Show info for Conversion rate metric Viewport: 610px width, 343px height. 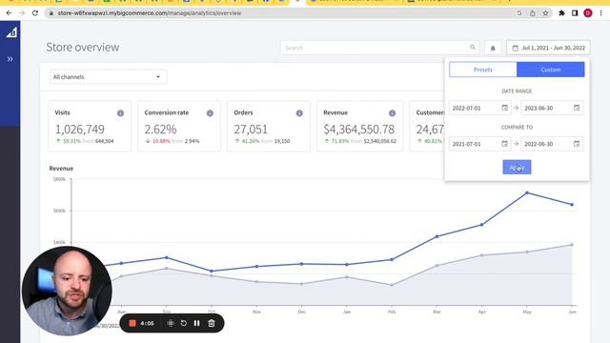tap(210, 113)
